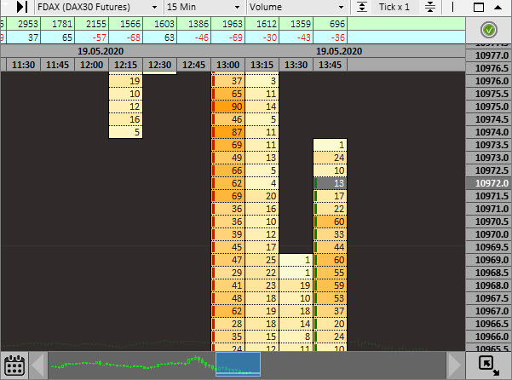Viewport: 512px width, 380px height.
Task: Click highlighted price 10972.0 on price axis
Action: tap(489, 183)
